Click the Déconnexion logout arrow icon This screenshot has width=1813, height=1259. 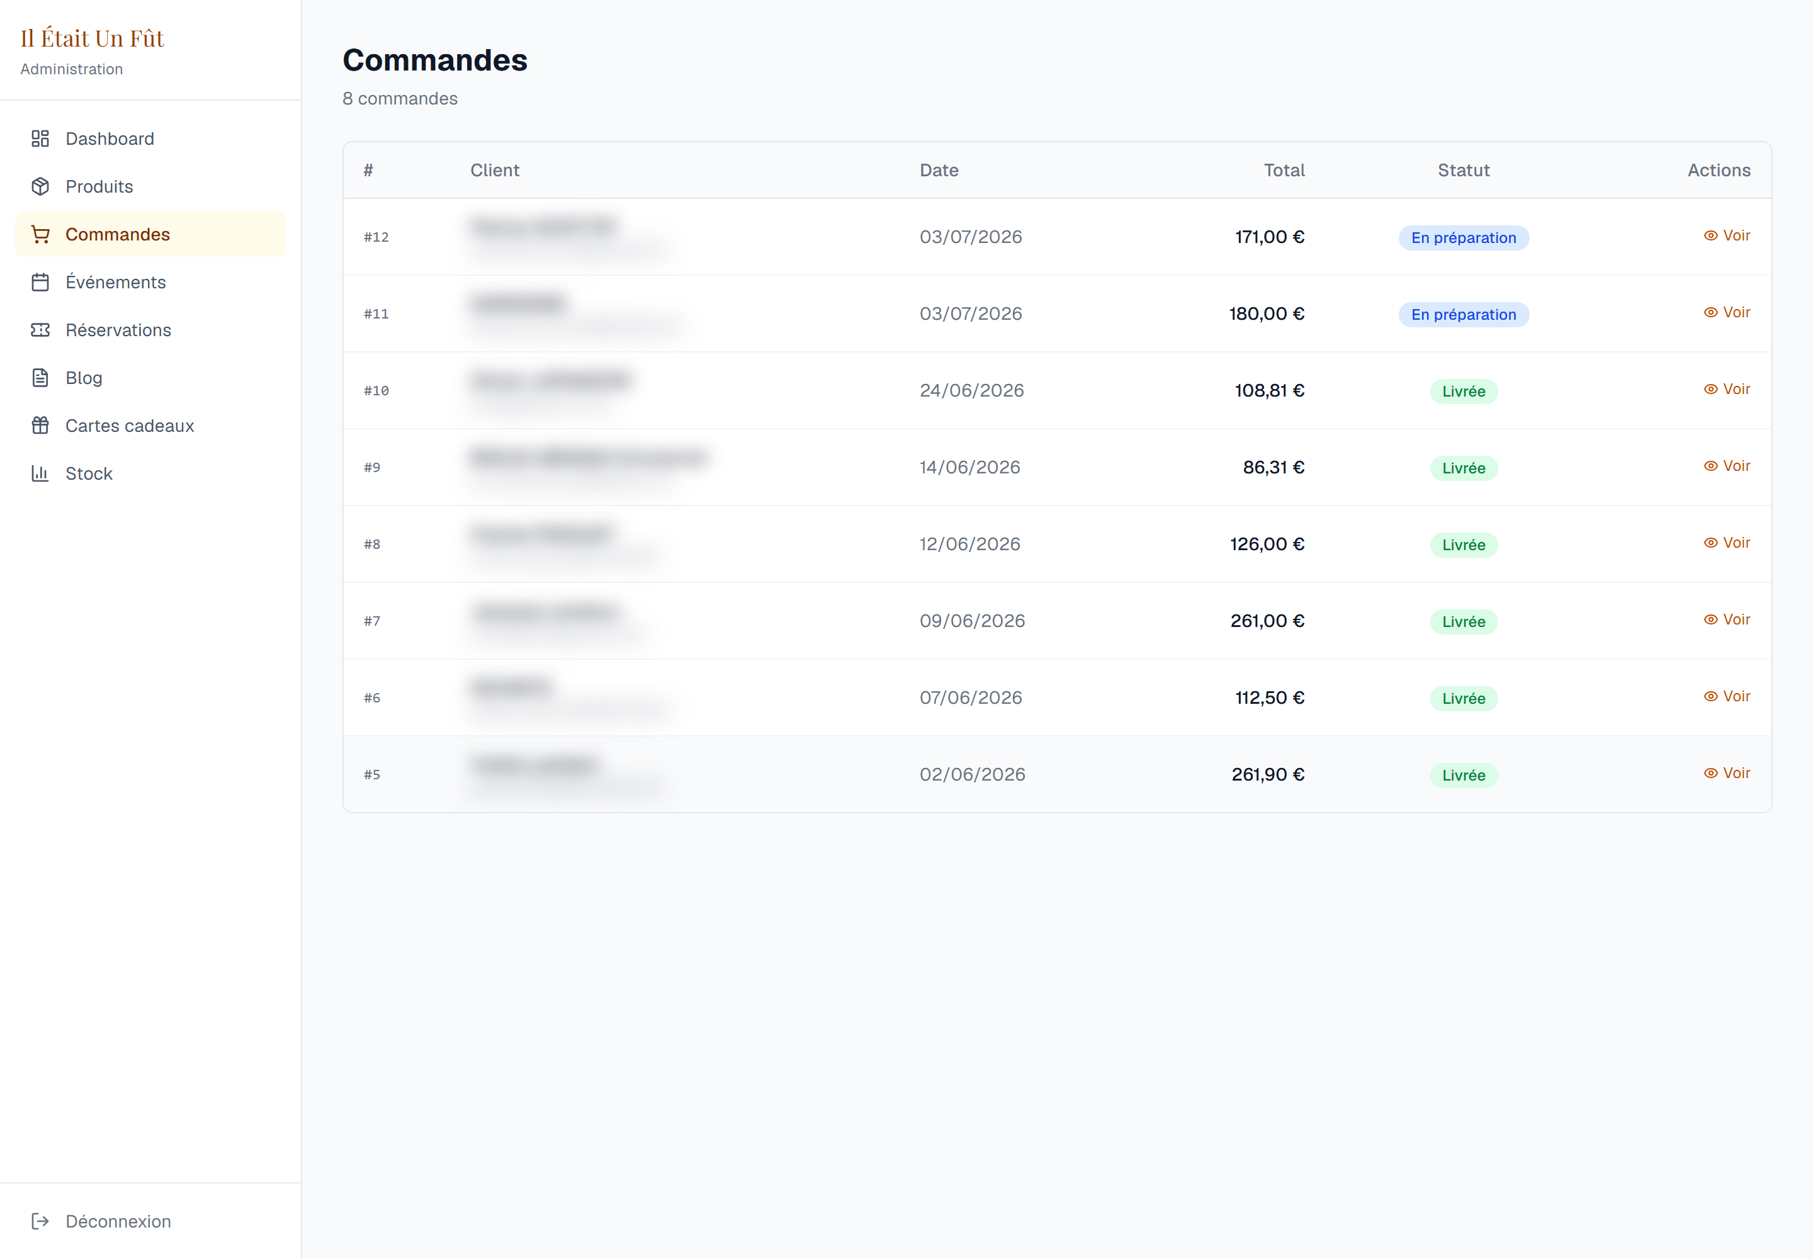pyautogui.click(x=40, y=1221)
